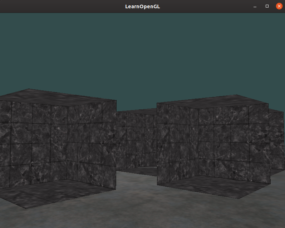
Task: Click the LearnOpenGL title text
Action: coord(142,6)
